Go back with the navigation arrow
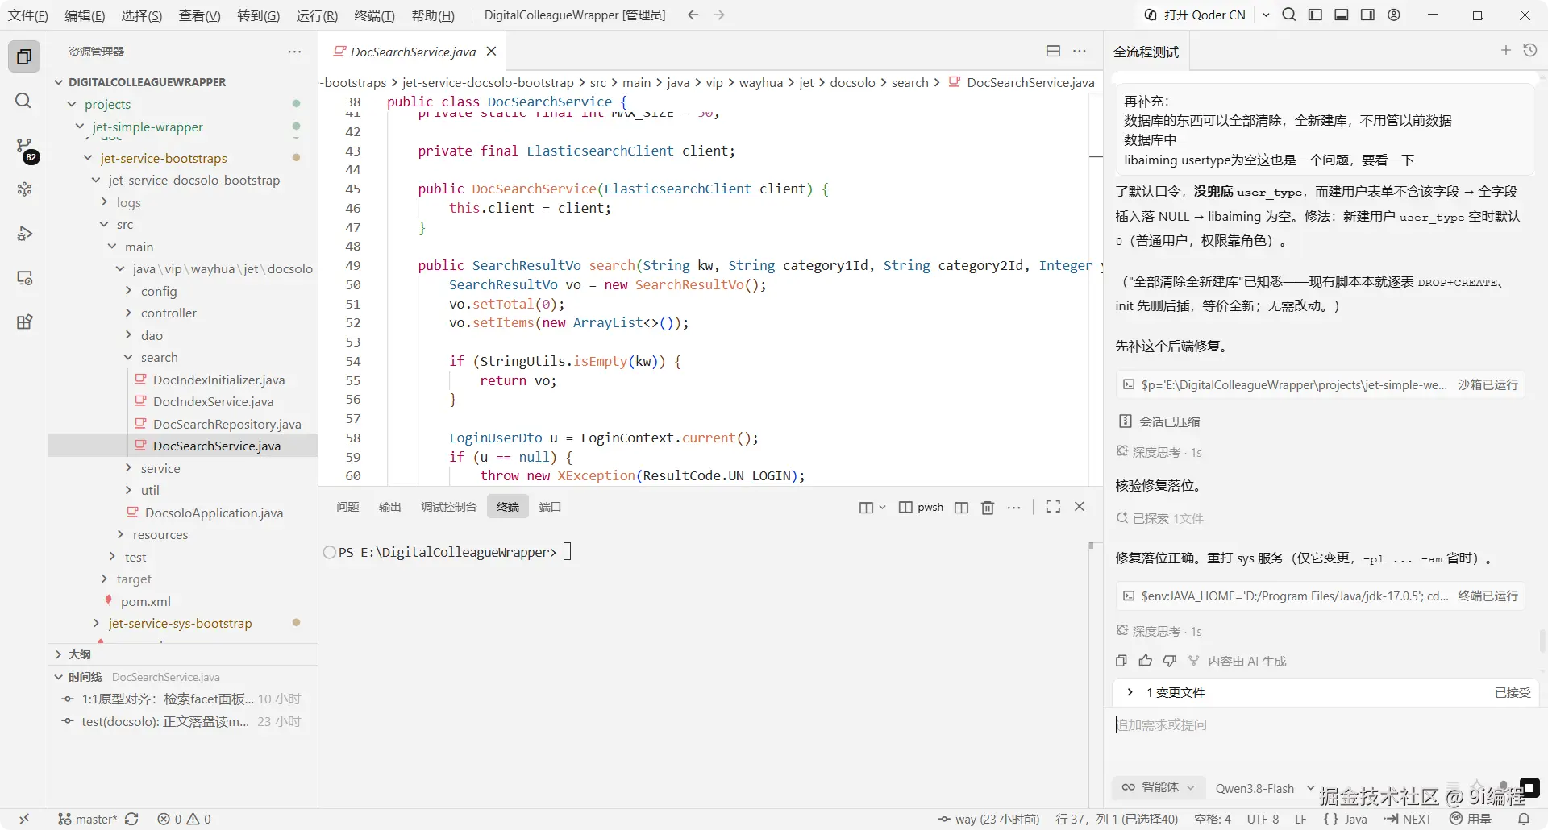 coord(693,15)
